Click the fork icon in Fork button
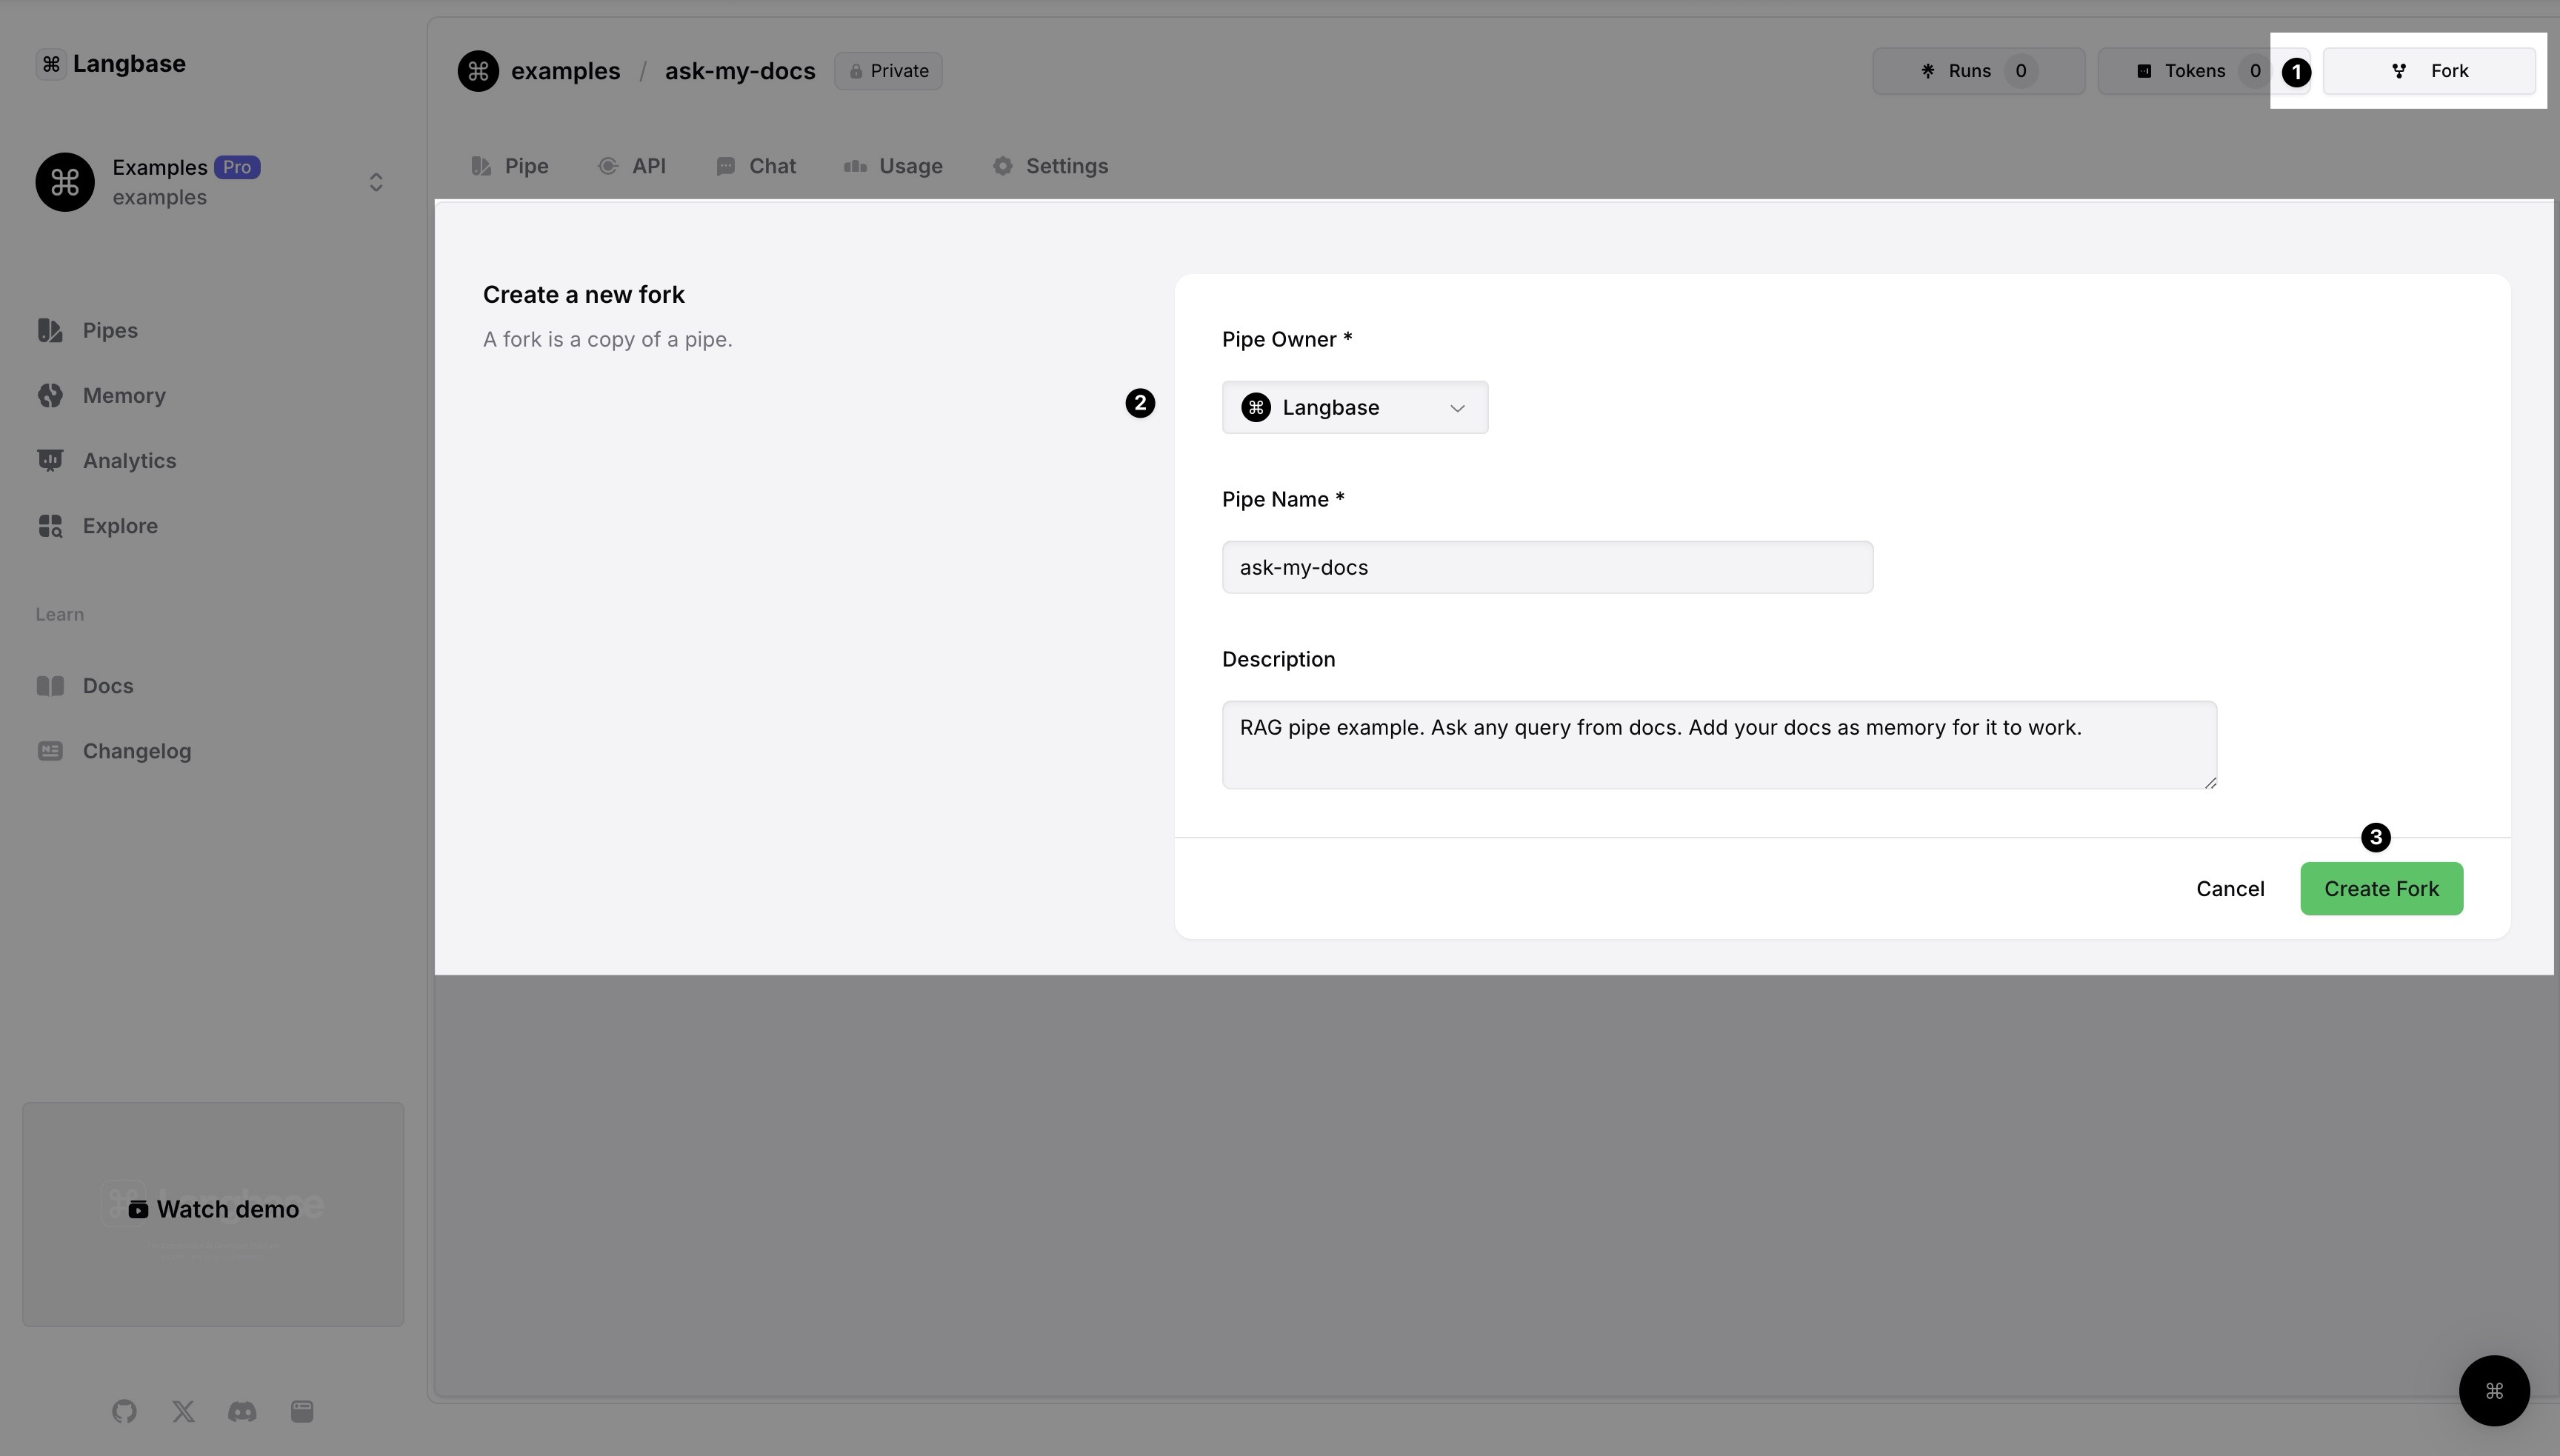The width and height of the screenshot is (2560, 1456). [2398, 71]
